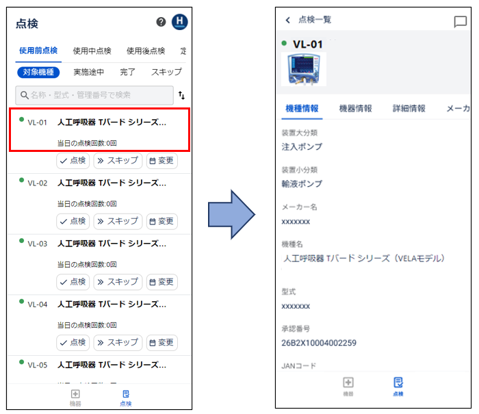The width and height of the screenshot is (479, 414).
Task: Switch to 使用前点検 tab
Action: [x=38, y=51]
